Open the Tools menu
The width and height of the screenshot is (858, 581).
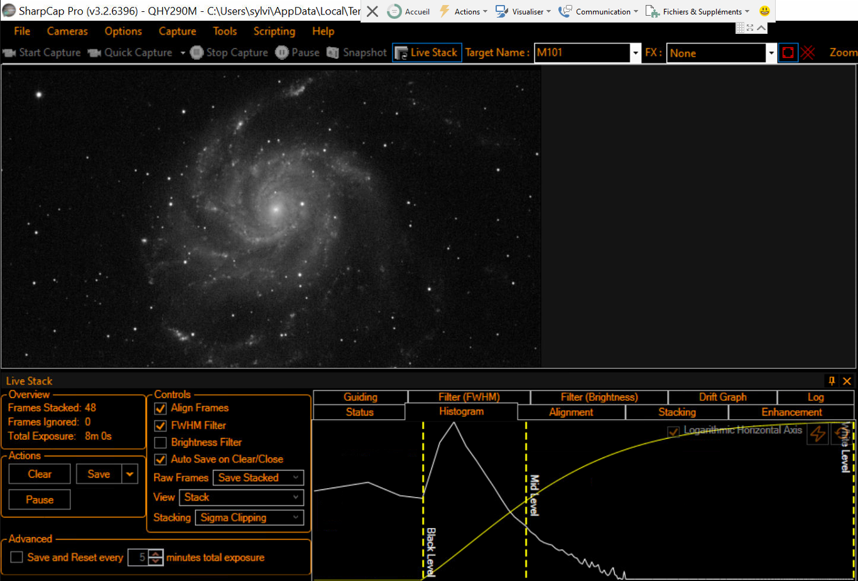pyautogui.click(x=225, y=31)
